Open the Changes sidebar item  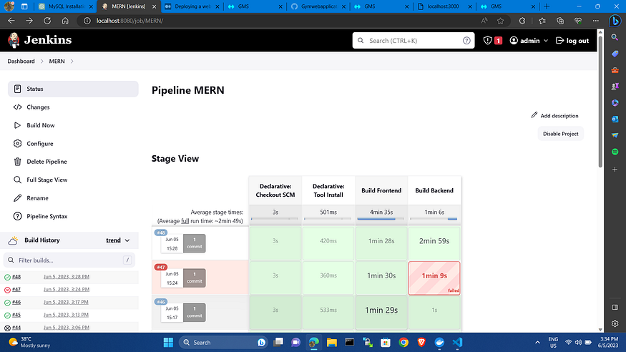coord(73,107)
